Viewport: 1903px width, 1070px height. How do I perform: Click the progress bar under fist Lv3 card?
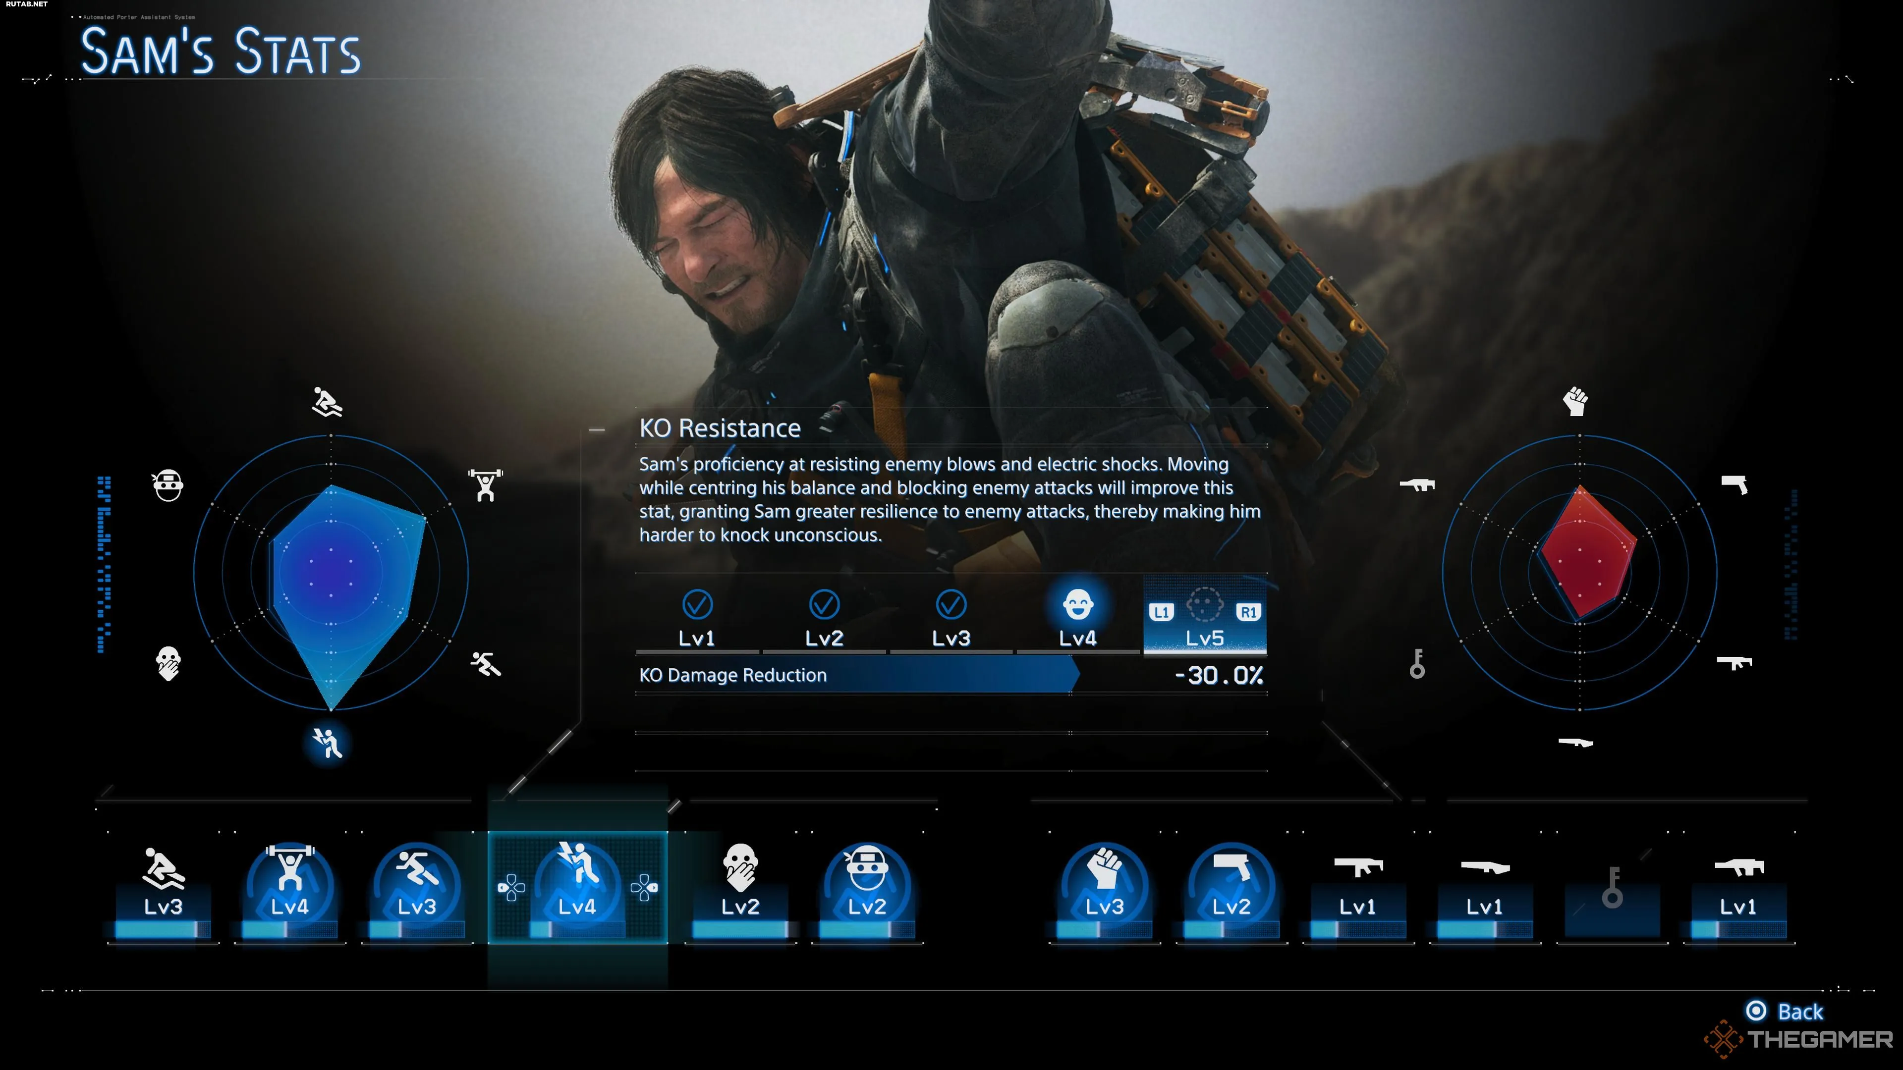1105,930
